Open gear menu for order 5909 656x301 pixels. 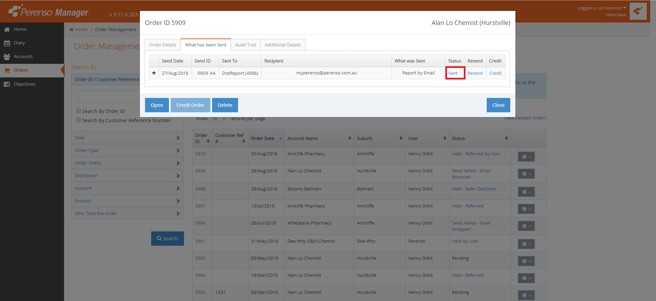[x=526, y=174]
